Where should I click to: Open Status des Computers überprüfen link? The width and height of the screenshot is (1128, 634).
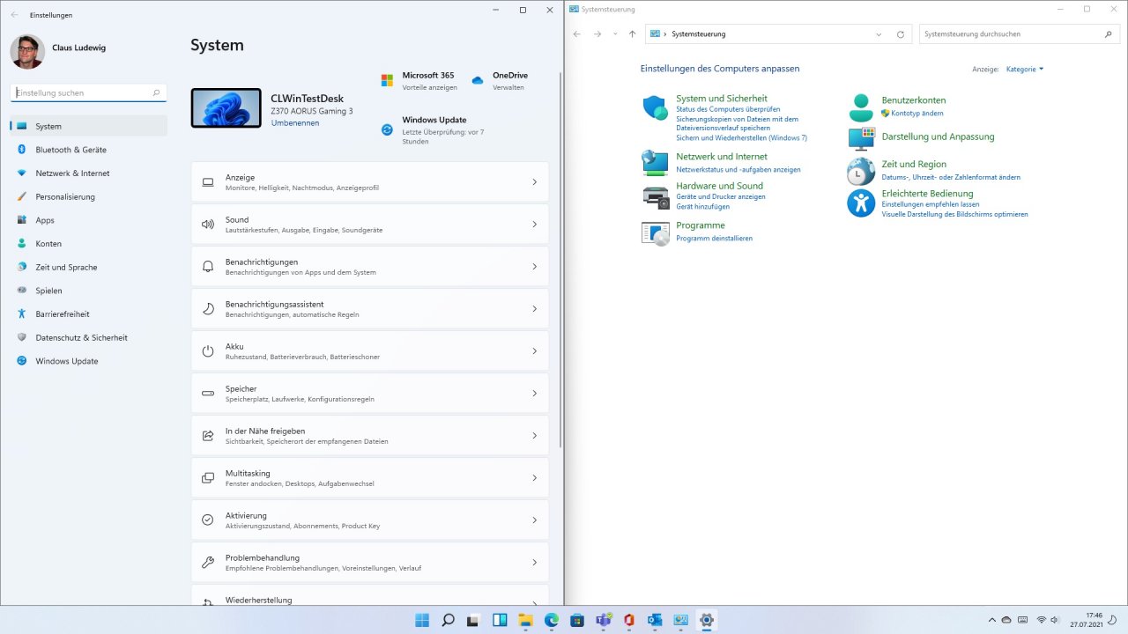click(x=728, y=109)
